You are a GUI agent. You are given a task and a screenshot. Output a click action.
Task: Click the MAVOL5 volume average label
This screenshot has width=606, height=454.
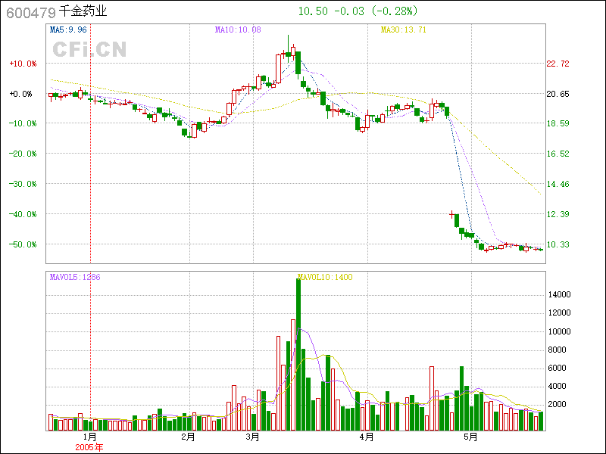pos(74,277)
